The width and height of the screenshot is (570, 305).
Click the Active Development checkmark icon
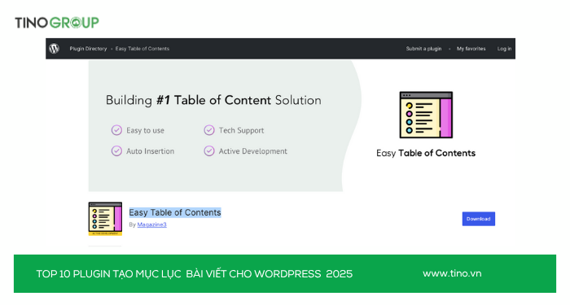pos(209,150)
